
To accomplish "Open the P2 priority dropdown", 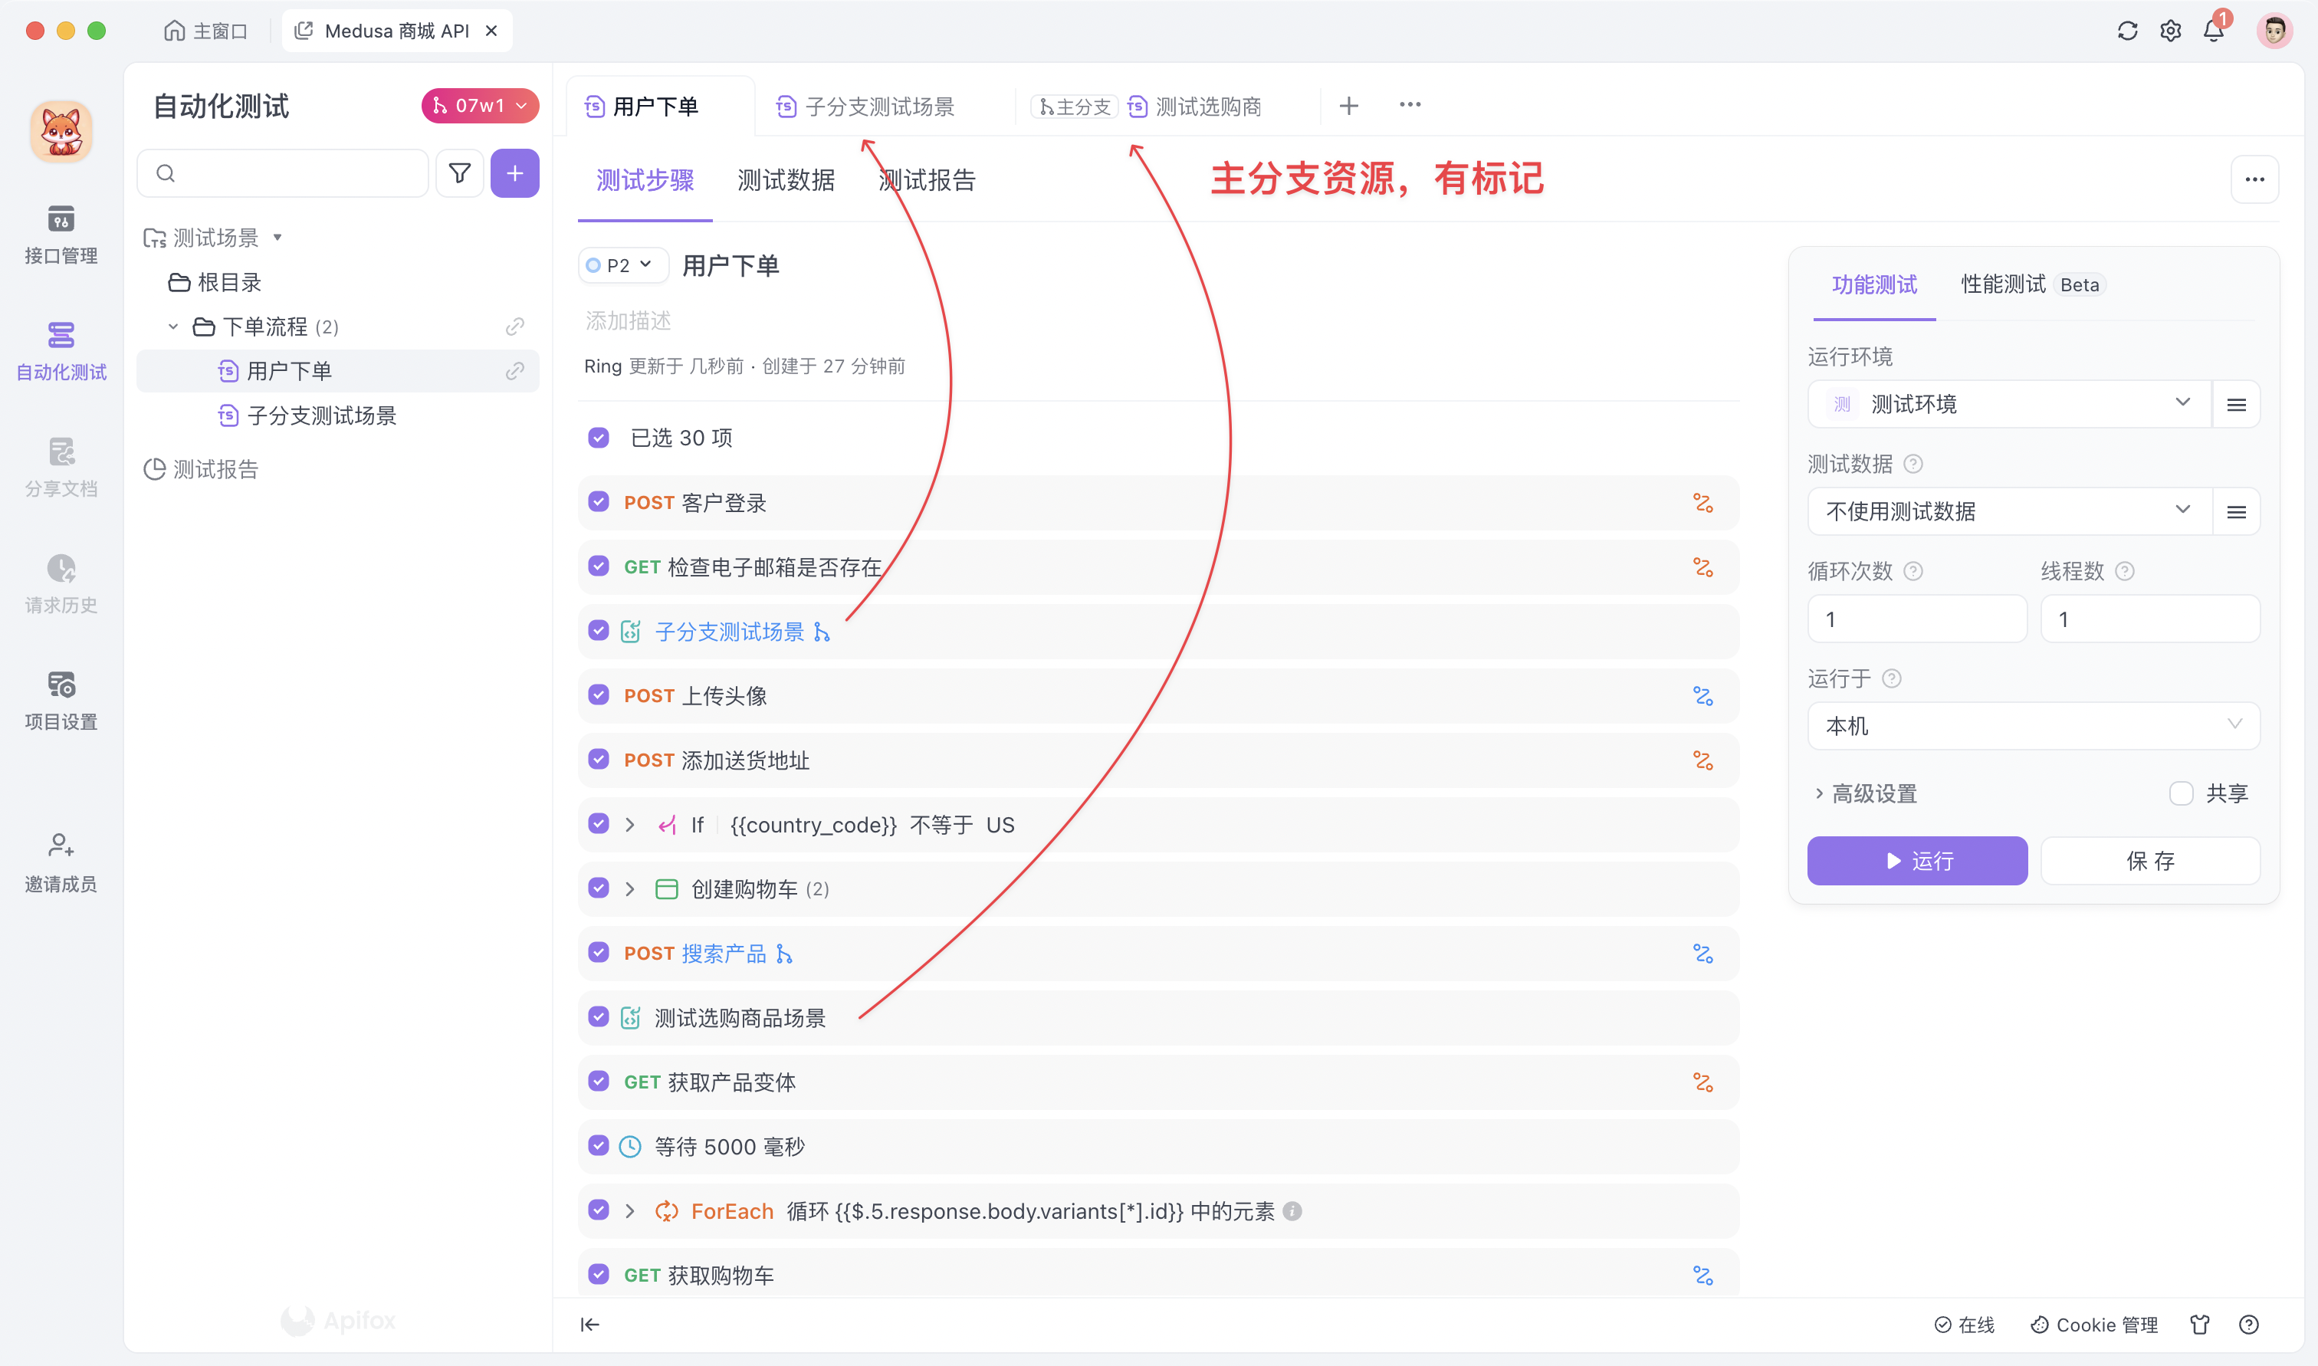I will point(622,265).
